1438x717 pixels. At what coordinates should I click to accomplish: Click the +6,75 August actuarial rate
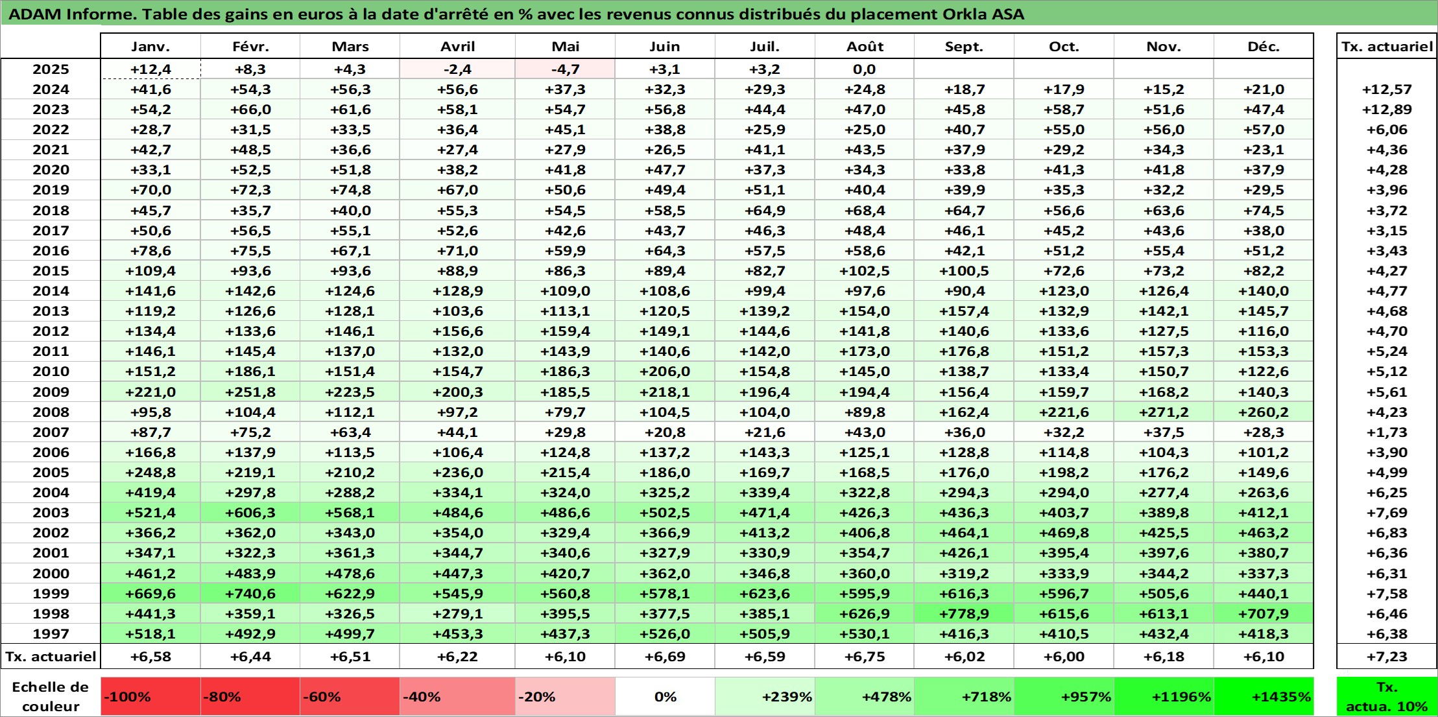[865, 657]
